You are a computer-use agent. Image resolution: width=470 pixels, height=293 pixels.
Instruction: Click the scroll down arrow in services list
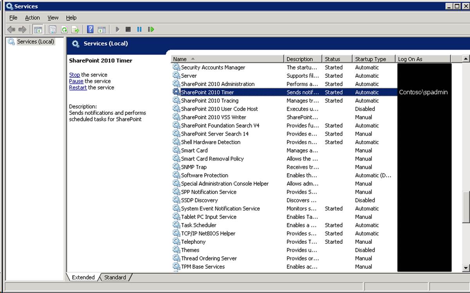tap(466, 268)
